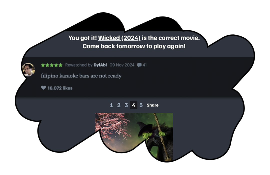The height and width of the screenshot is (175, 270).
Task: Click the heart like icon
Action: tap(43, 88)
